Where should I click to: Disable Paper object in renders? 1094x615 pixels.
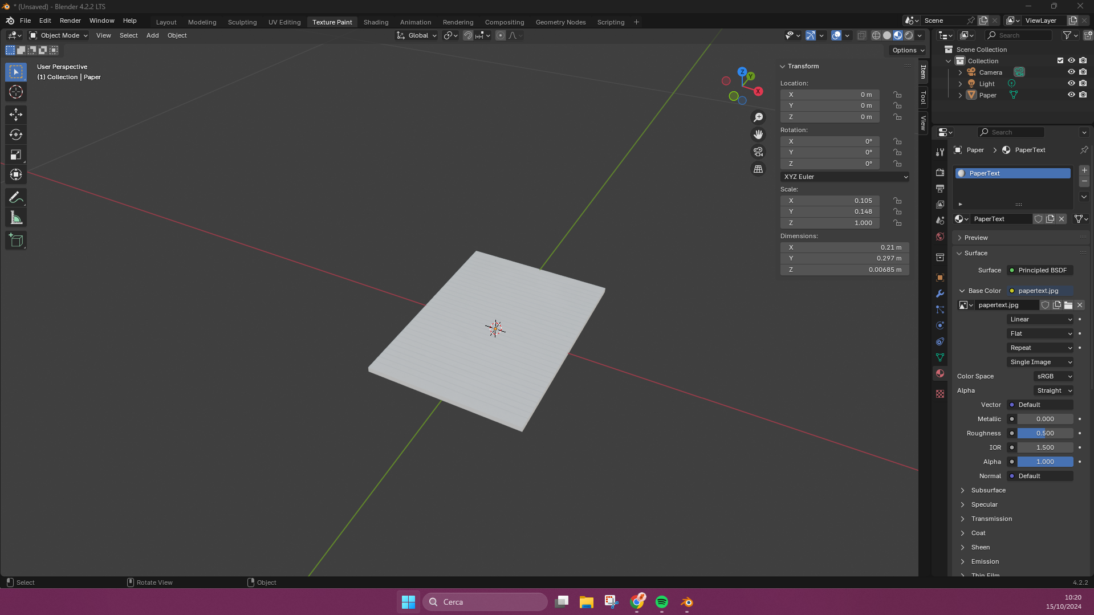[1083, 95]
